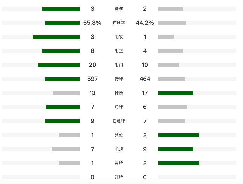Click the 464 passes number
Viewport: 243px width, 184px height.
click(x=145, y=79)
